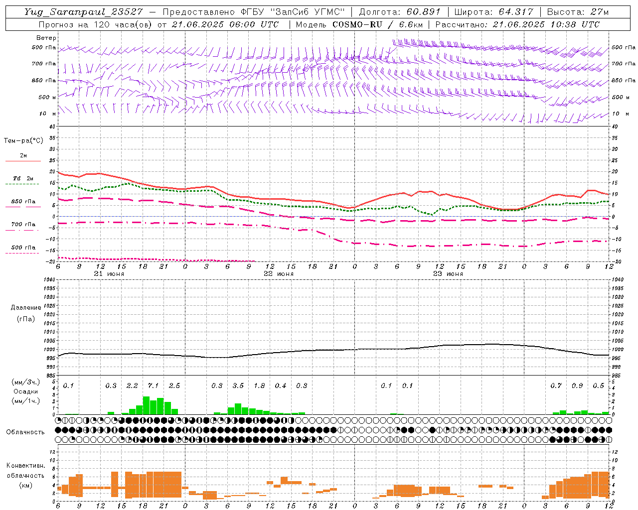Click the Рассчитано: 21.06.2025 10:38 UTC text
The width and height of the screenshot is (638, 510).
coord(517,24)
